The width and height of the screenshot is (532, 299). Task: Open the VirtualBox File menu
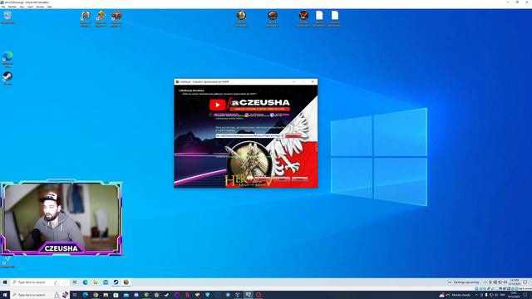3,7
